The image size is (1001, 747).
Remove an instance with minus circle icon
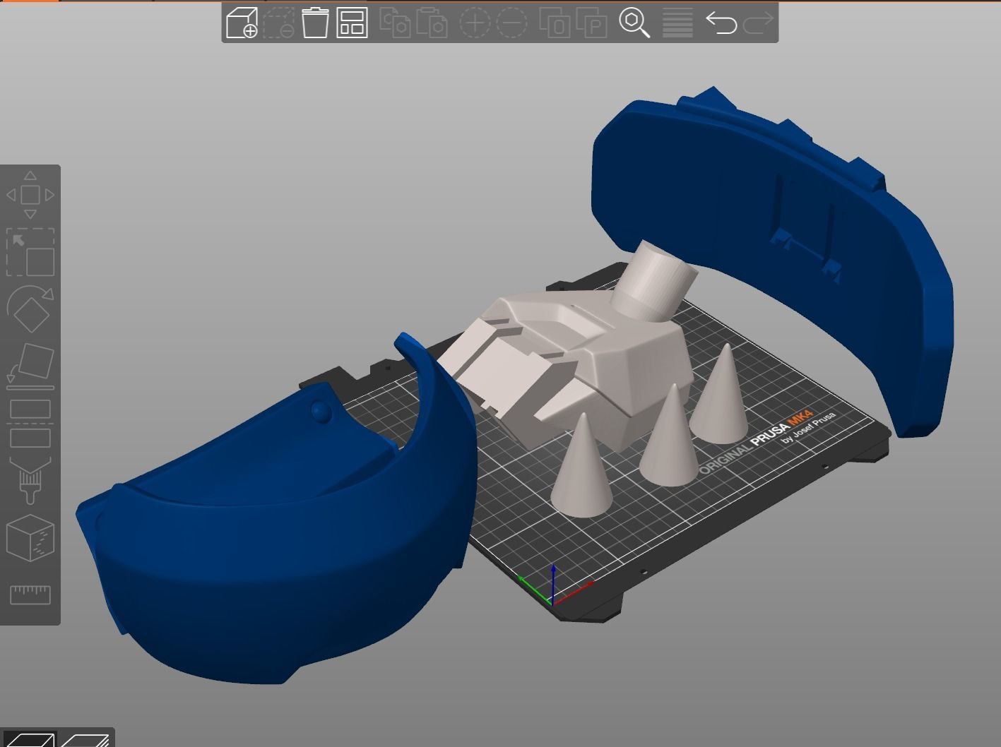coord(511,23)
